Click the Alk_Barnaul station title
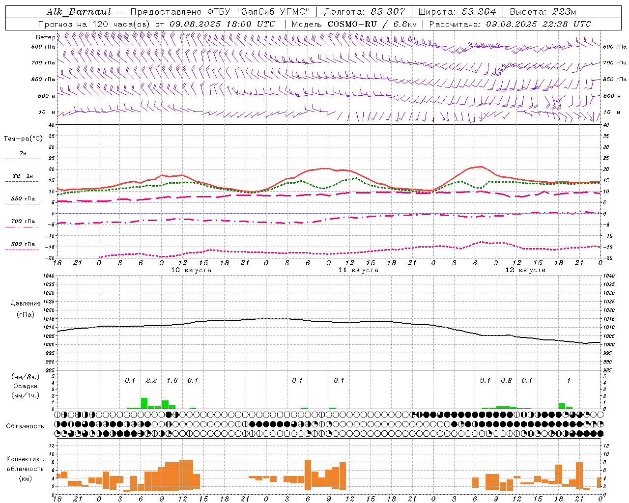 [79, 12]
